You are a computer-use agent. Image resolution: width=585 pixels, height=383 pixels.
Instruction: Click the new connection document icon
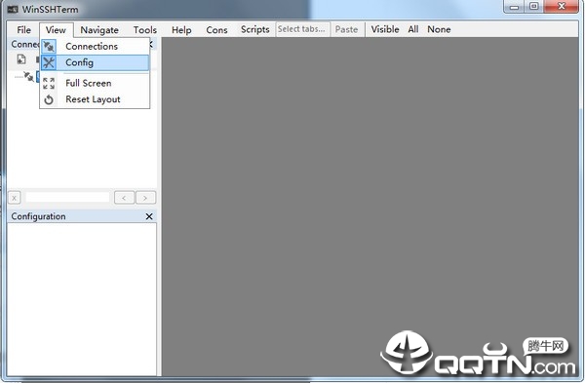21,59
